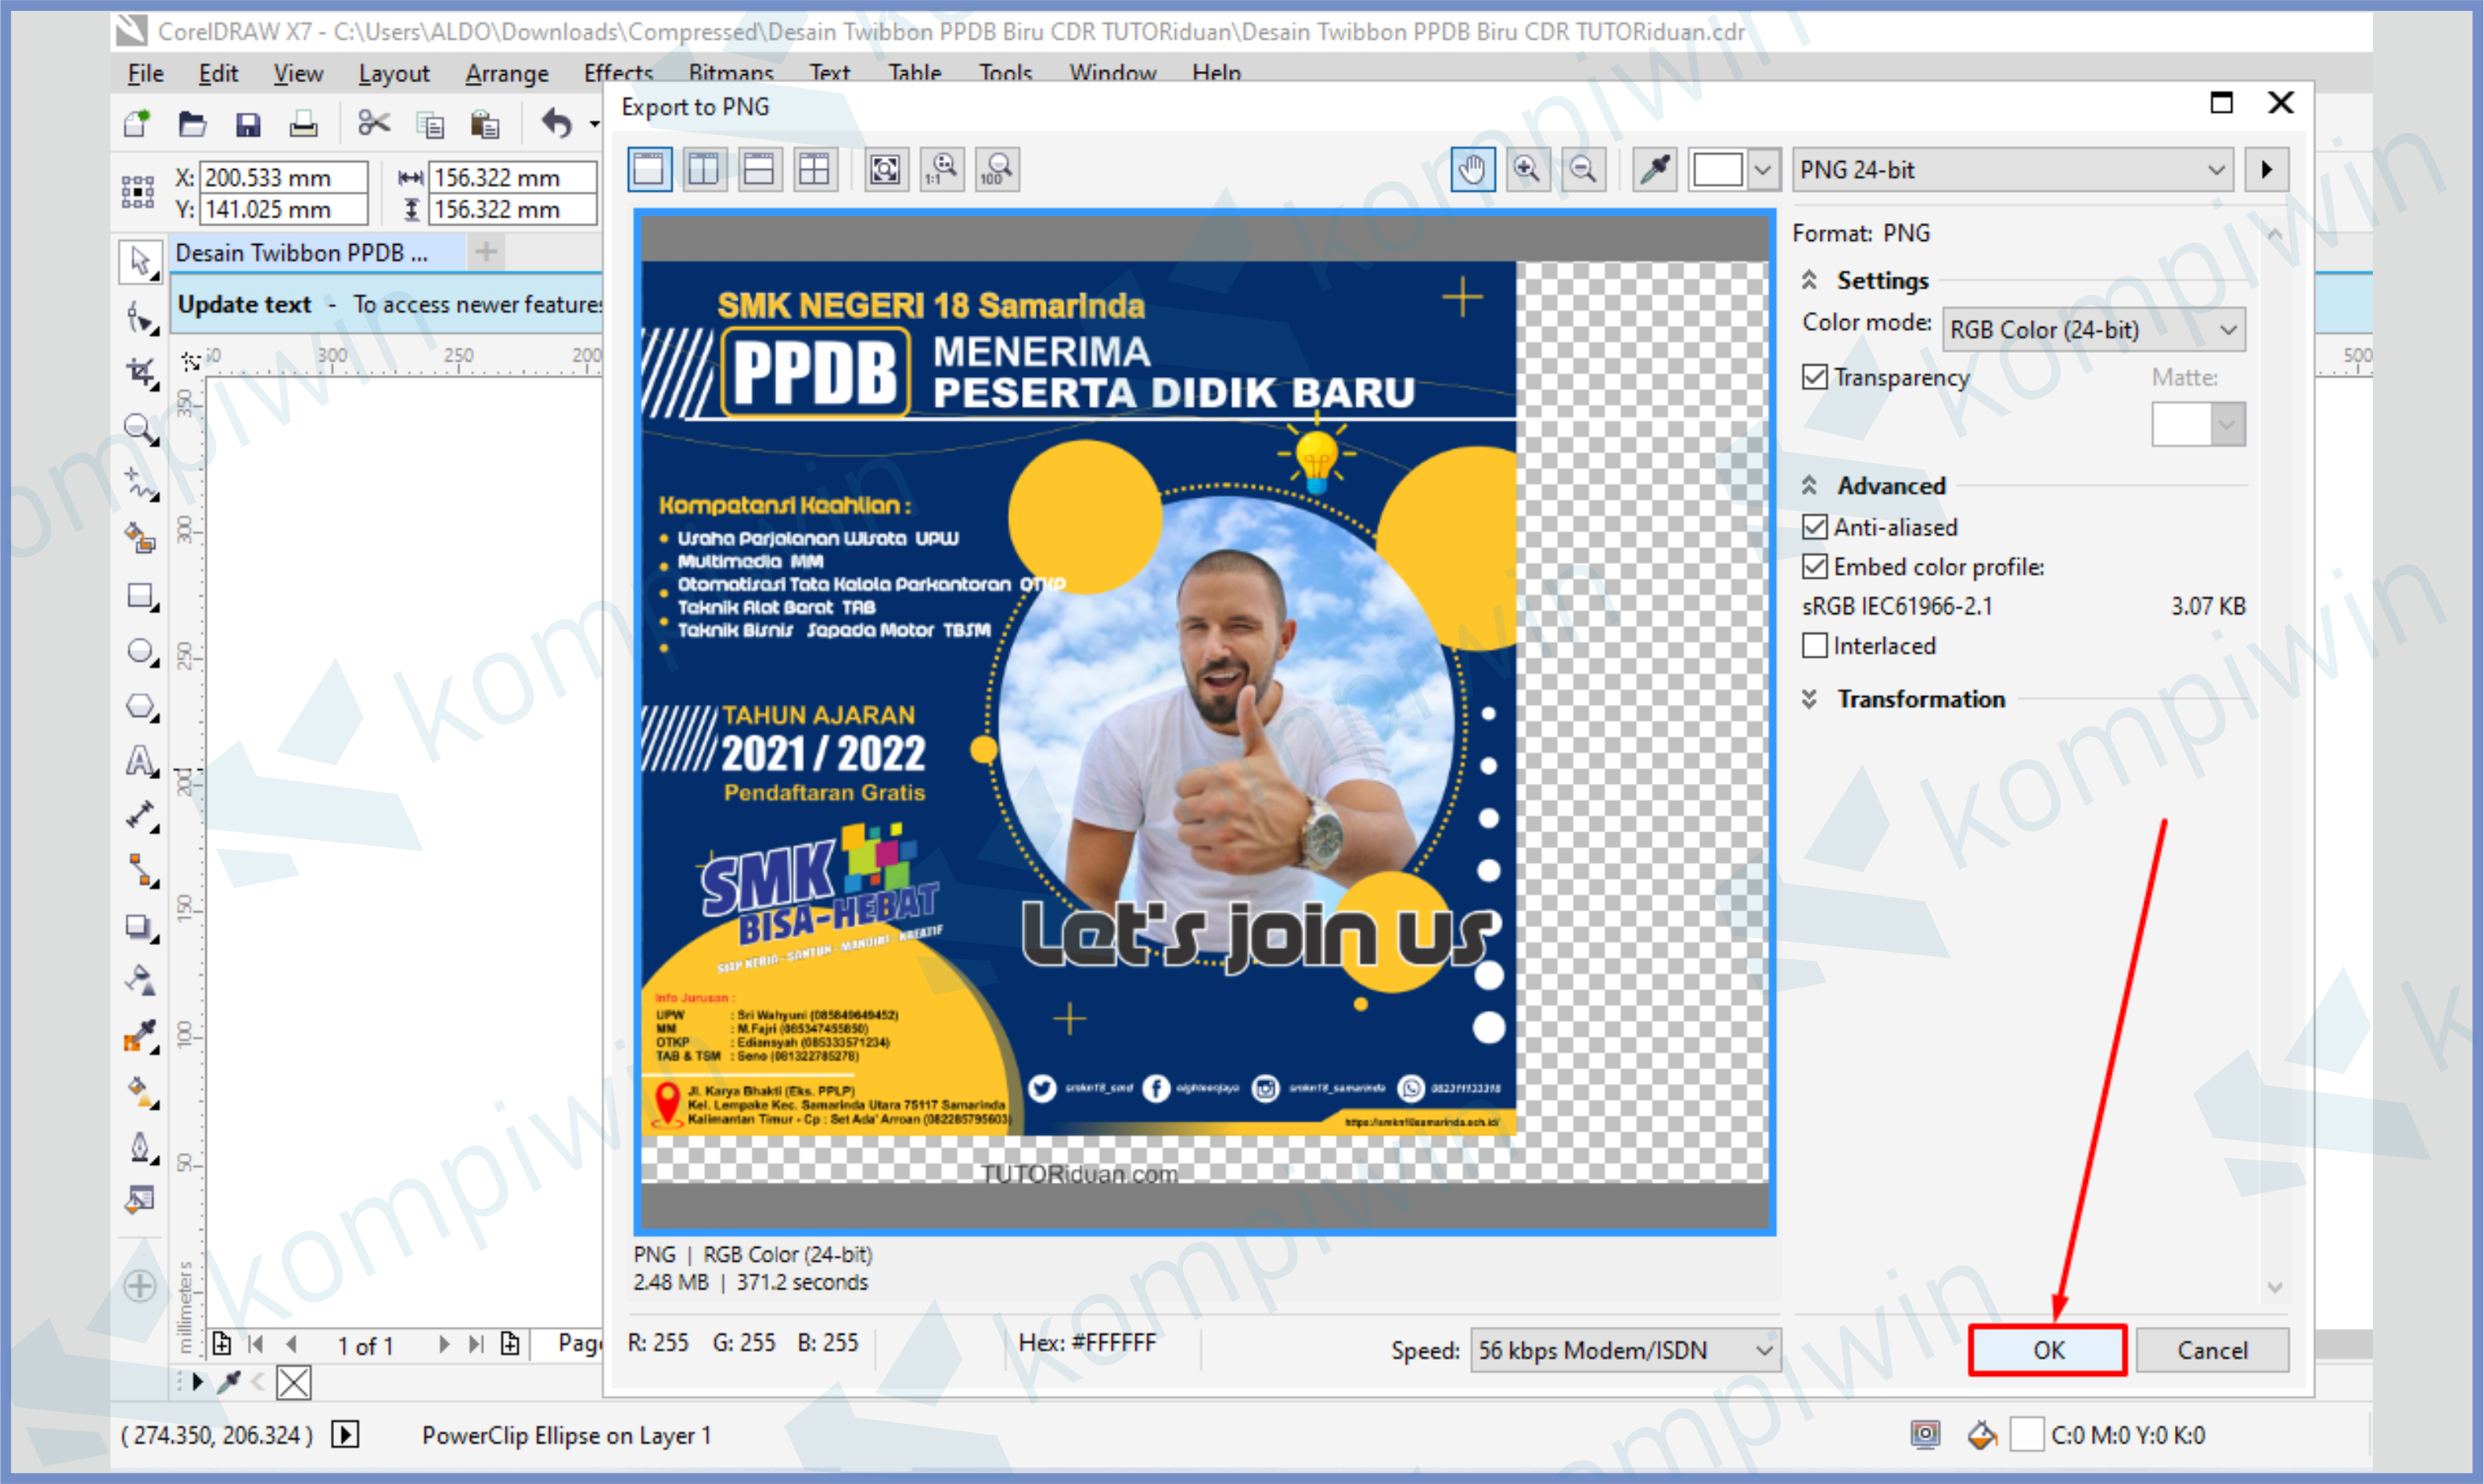Click the Cancel button
Screen dimensions: 2484x1484
[2211, 1350]
